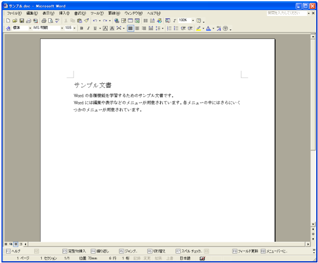The height and width of the screenshot is (263, 318).
Task: Click the Paste clipboard icon
Action: 79,21
